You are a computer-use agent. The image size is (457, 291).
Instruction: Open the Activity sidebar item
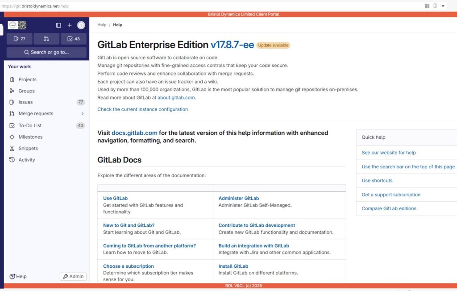pos(27,160)
